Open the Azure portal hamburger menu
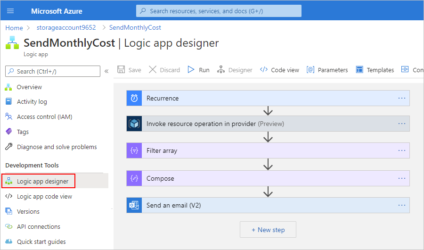Image resolution: width=424 pixels, height=250 pixels. [x=10, y=11]
